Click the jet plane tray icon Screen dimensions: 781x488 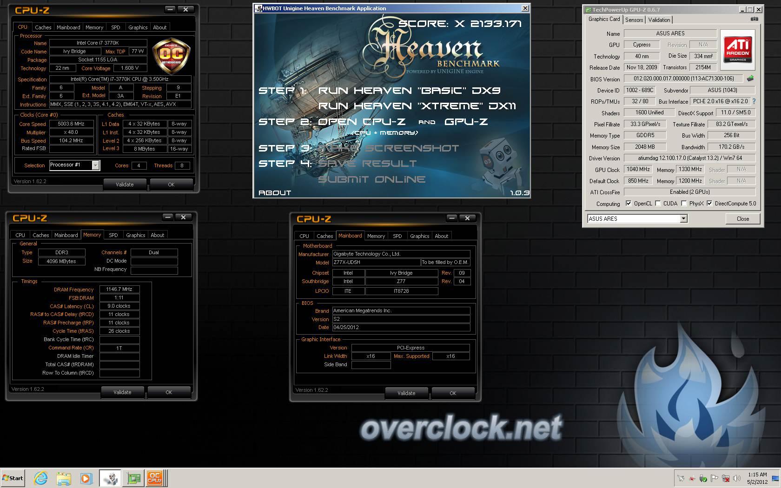(x=681, y=478)
